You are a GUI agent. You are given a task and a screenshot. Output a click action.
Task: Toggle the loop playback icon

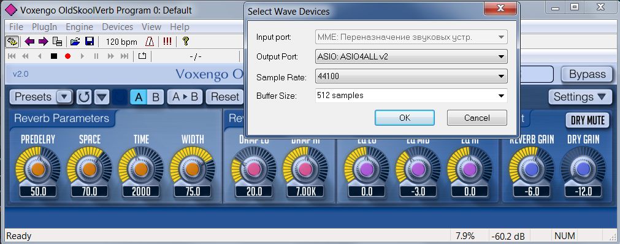click(x=142, y=56)
